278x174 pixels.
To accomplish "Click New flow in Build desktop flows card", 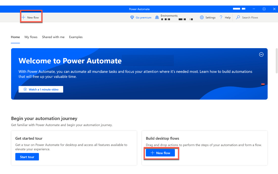I will 160,153.
